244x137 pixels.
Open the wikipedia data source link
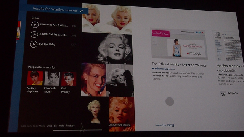point(52,126)
